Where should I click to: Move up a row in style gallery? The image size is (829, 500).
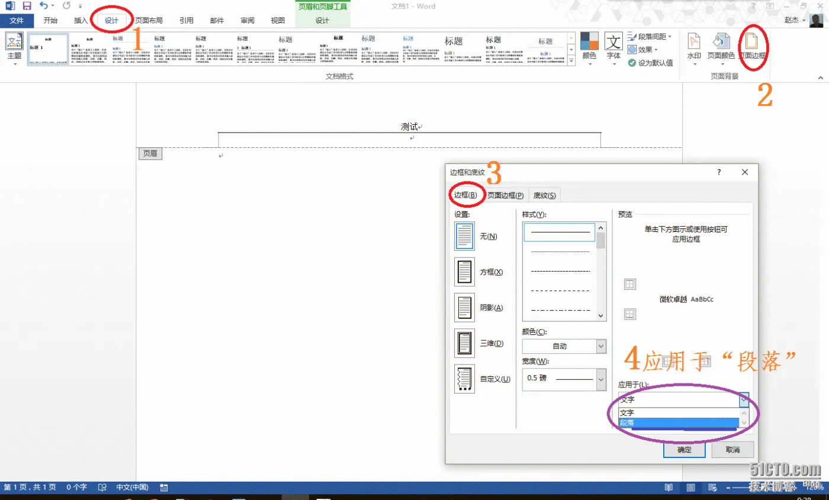point(571,37)
